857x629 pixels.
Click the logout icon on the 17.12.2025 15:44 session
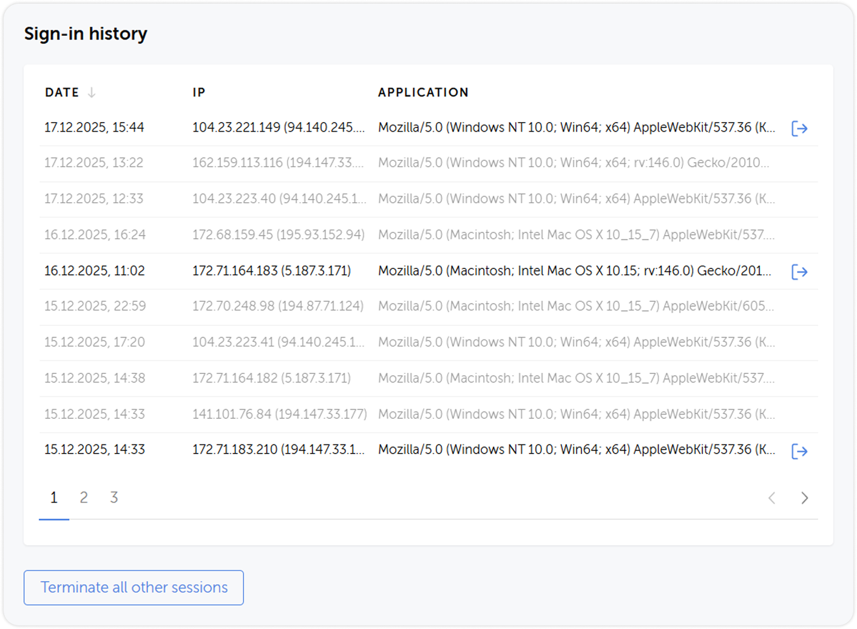pyautogui.click(x=800, y=128)
